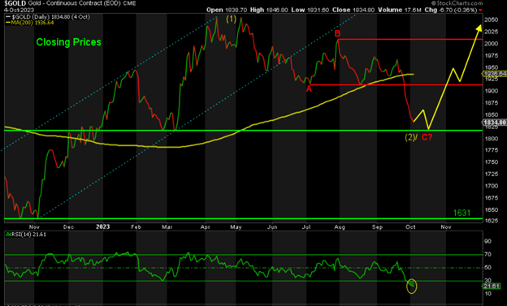507x306 pixels.
Task: Click the 21.61 RSI value tag
Action: [492, 286]
